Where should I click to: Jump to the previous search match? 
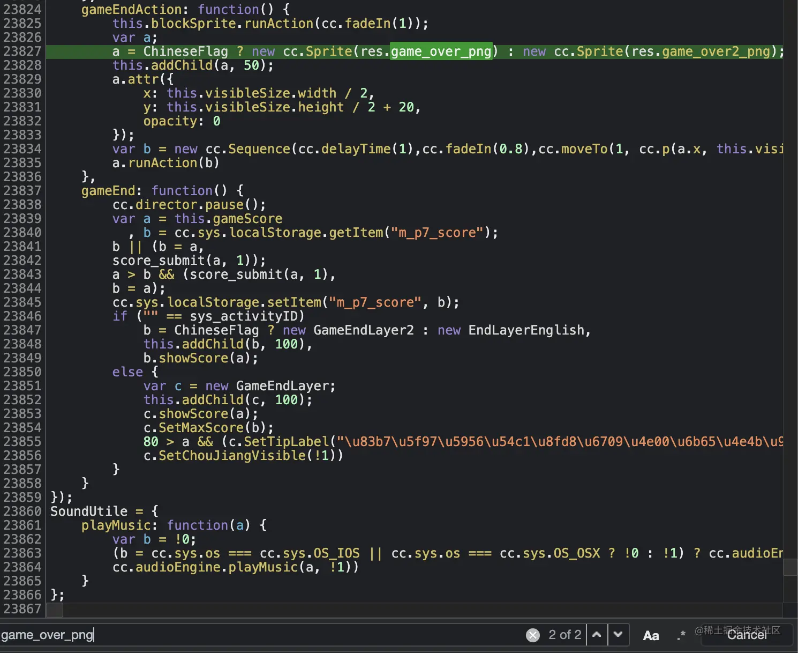(x=597, y=635)
